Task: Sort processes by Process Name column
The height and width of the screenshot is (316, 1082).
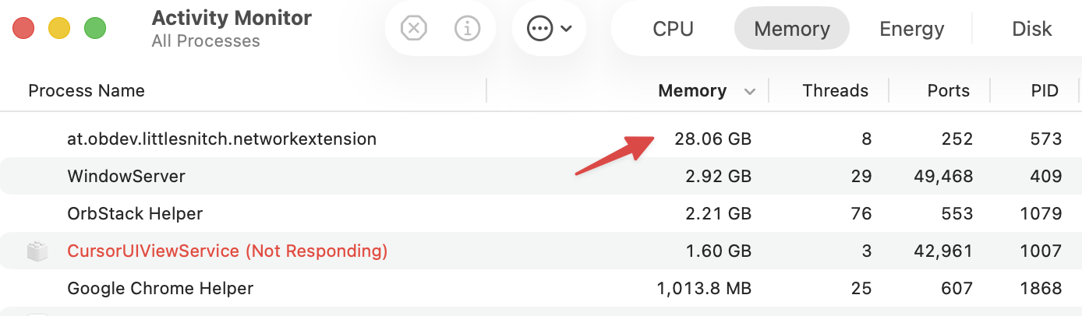Action: [x=87, y=91]
